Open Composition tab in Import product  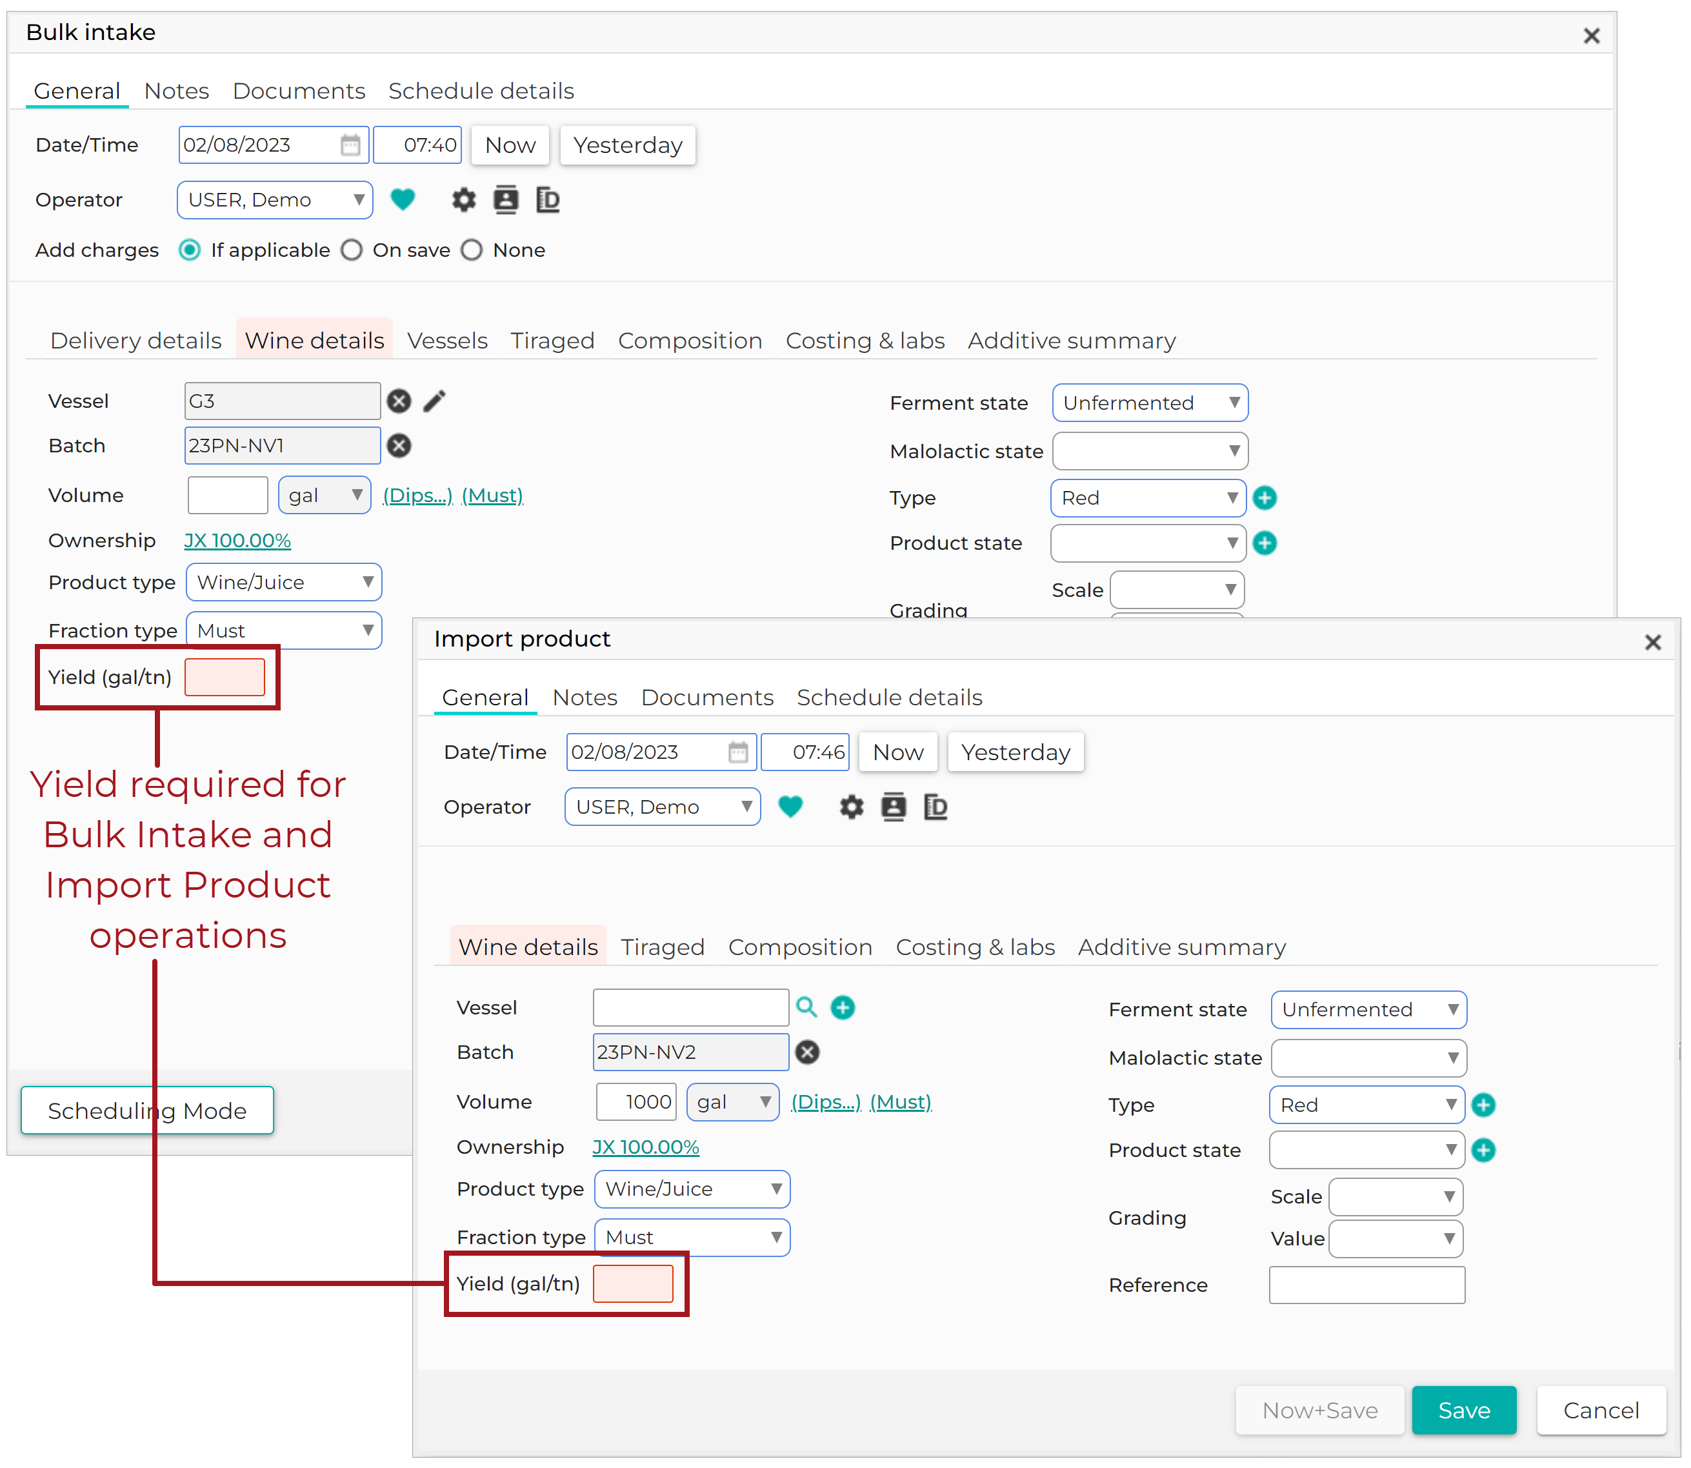point(800,948)
